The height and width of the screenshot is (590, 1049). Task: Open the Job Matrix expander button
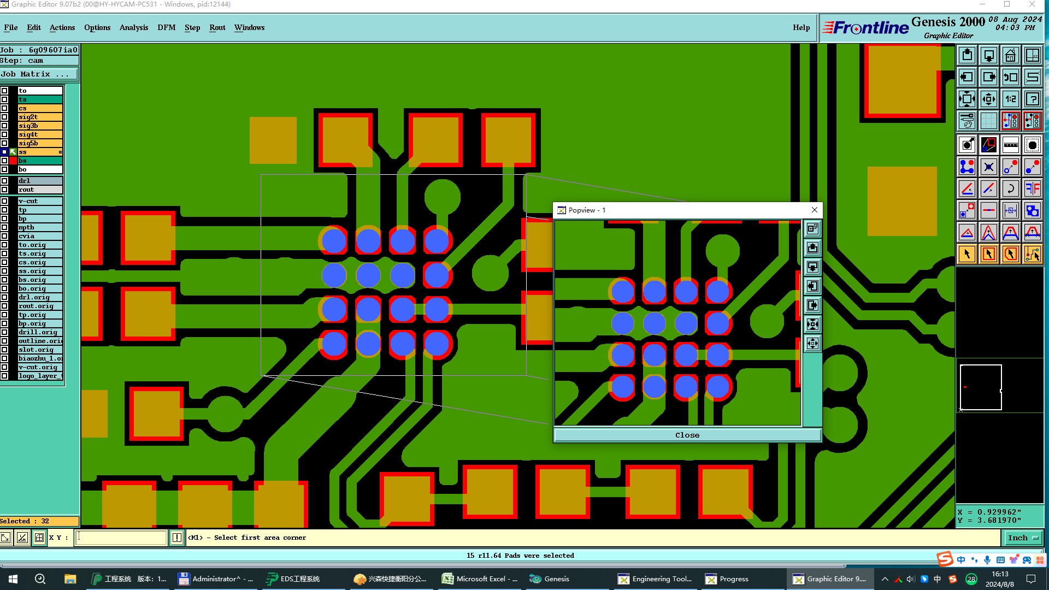coord(38,74)
